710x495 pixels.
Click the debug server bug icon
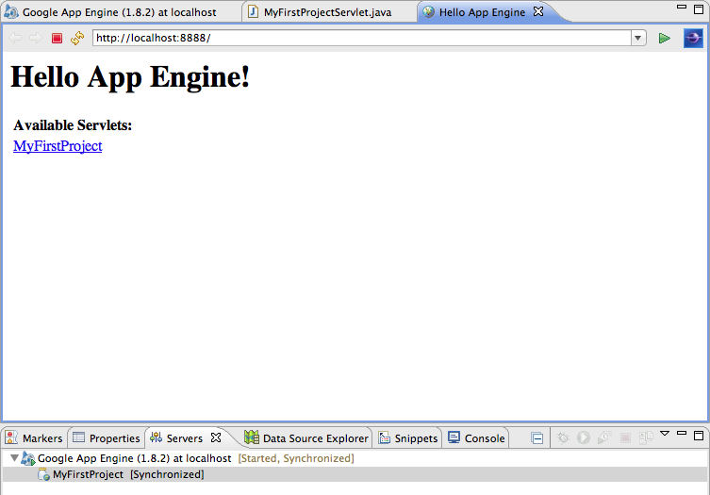[x=563, y=438]
